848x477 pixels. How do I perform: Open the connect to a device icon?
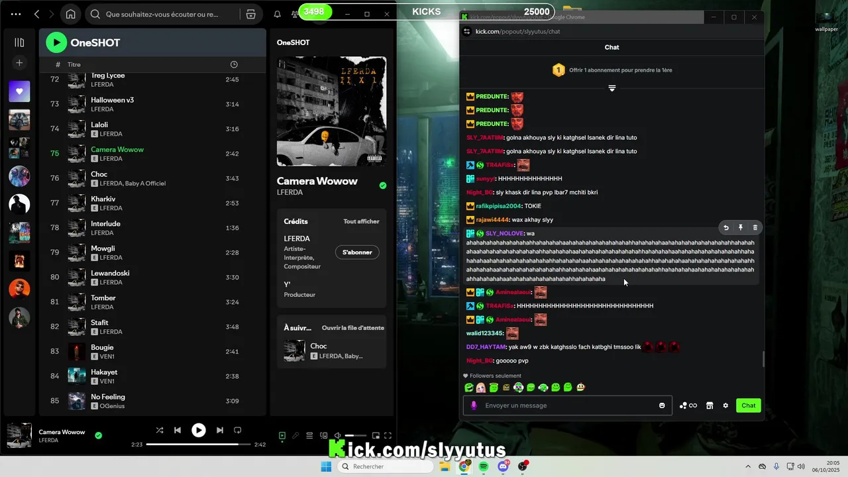tap(323, 435)
